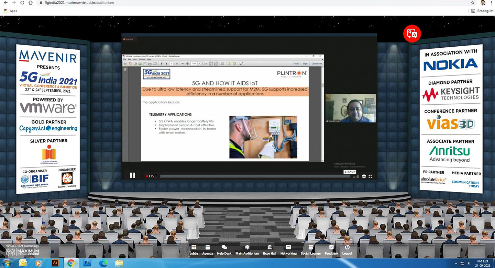
Task: Open the Feedback form
Action: pyautogui.click(x=331, y=250)
